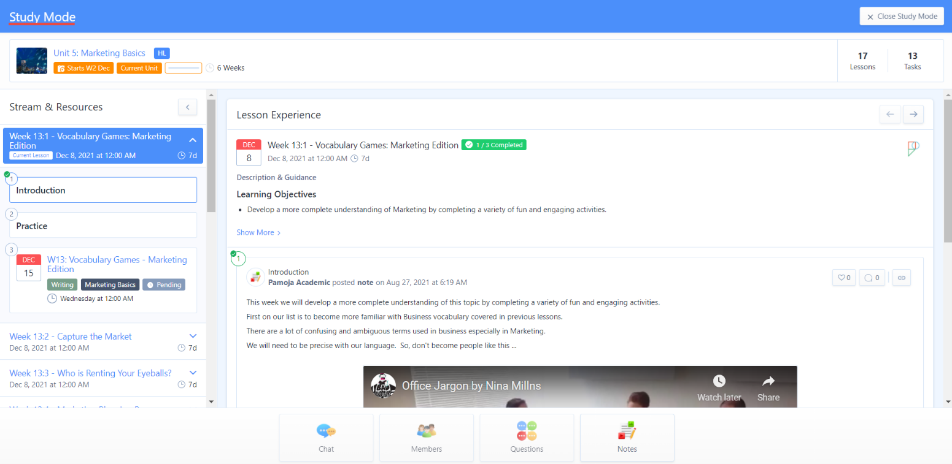Open the Members panel
952x464 pixels.
click(427, 438)
